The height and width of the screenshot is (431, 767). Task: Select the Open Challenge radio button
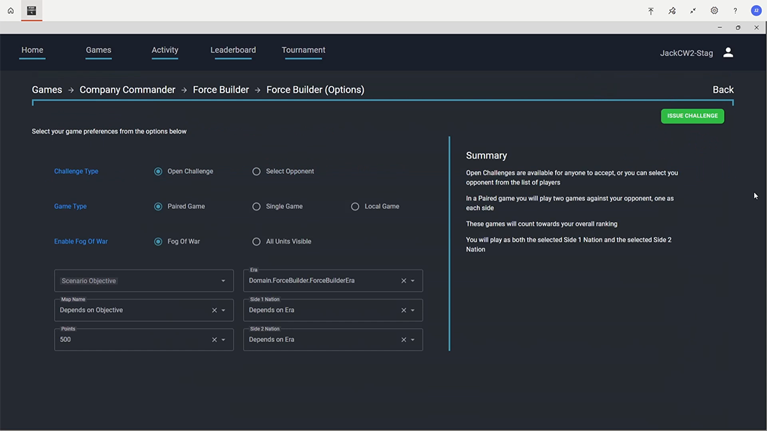(x=157, y=171)
